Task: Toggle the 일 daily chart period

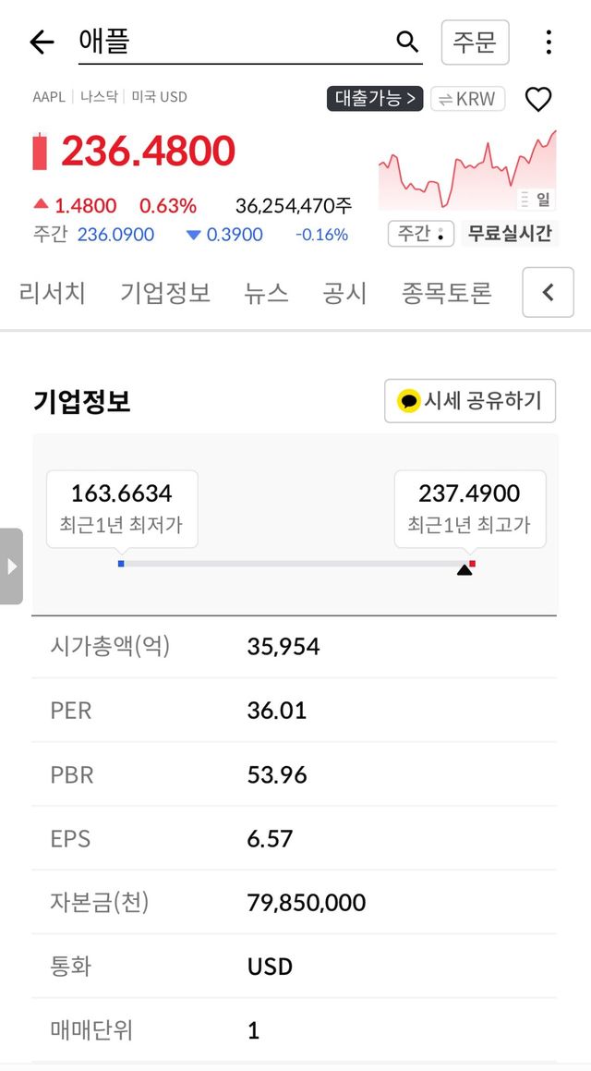Action: 536,199
